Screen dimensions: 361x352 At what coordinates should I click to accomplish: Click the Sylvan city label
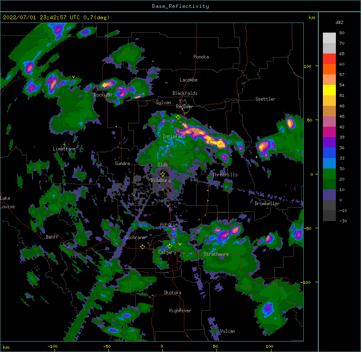point(163,102)
